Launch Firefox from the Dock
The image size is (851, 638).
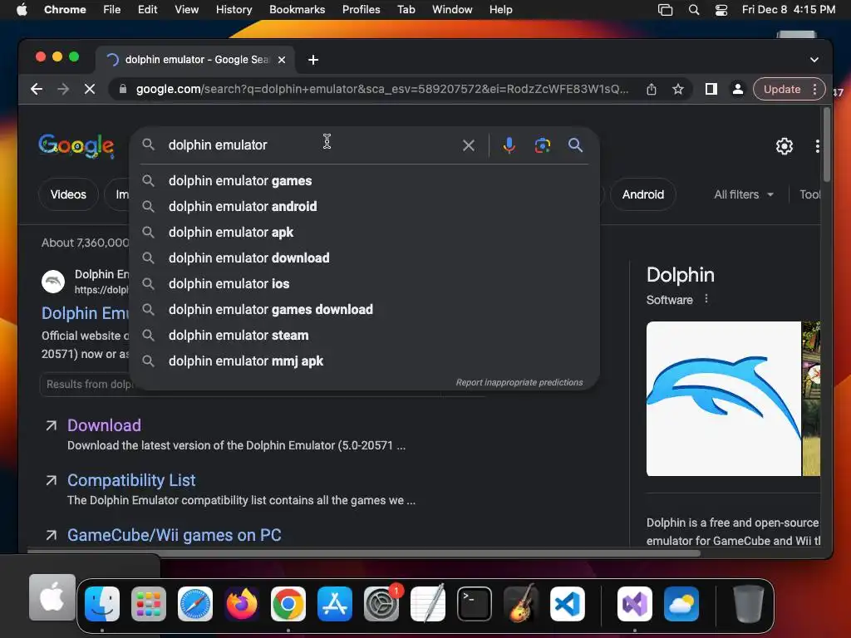(x=242, y=604)
